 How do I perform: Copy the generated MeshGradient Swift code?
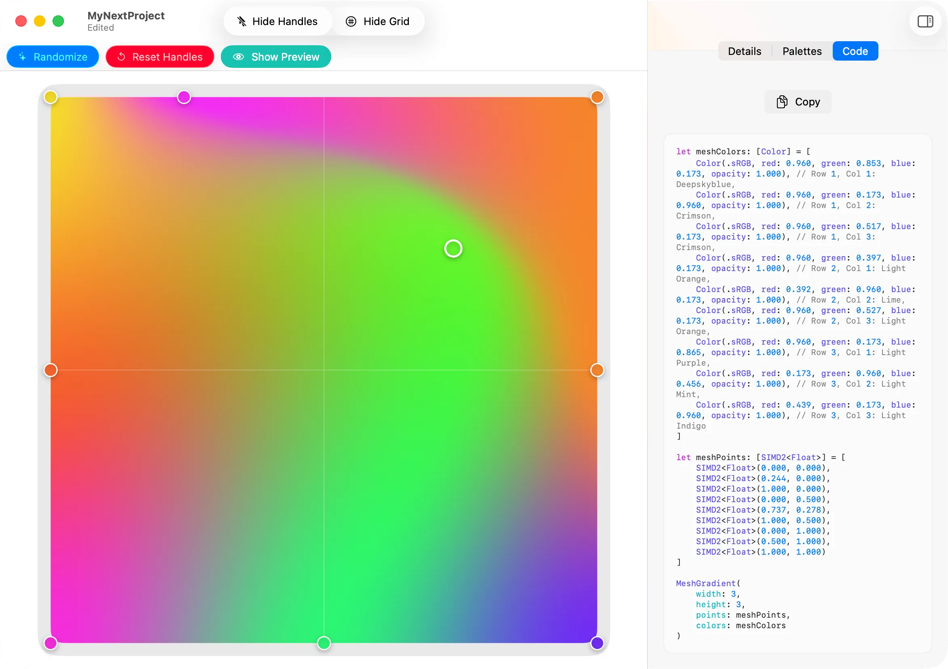797,101
